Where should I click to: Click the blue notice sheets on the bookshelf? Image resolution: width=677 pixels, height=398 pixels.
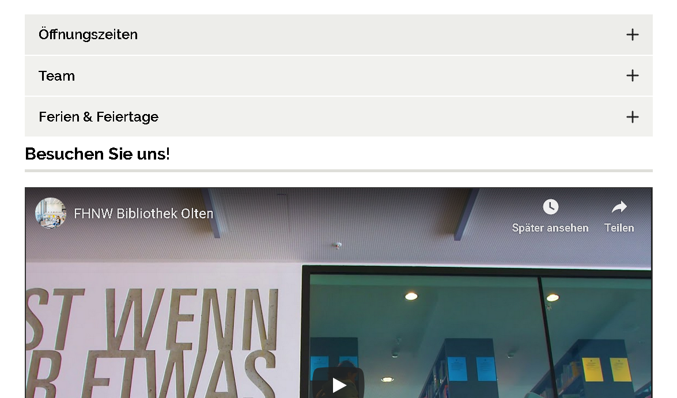click(x=471, y=369)
